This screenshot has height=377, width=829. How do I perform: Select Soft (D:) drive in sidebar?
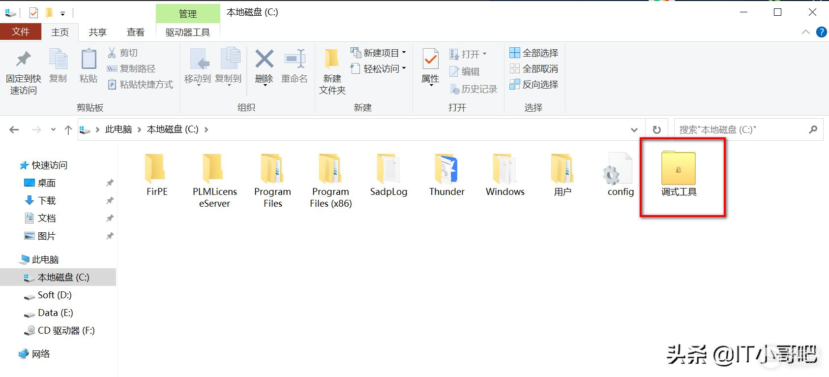[x=54, y=295]
